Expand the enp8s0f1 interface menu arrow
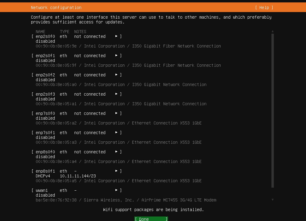Screen dimensions: 306x221 coord(116,171)
